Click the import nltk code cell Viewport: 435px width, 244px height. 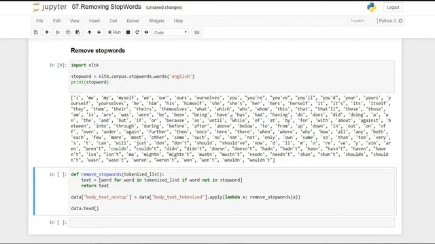click(x=232, y=77)
